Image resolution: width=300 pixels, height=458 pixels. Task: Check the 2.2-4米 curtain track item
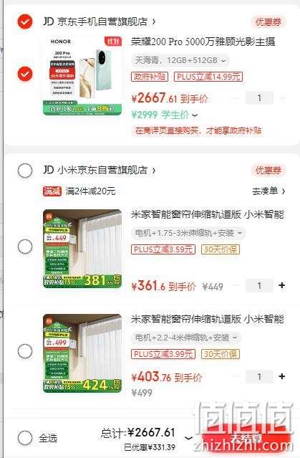(x=25, y=351)
